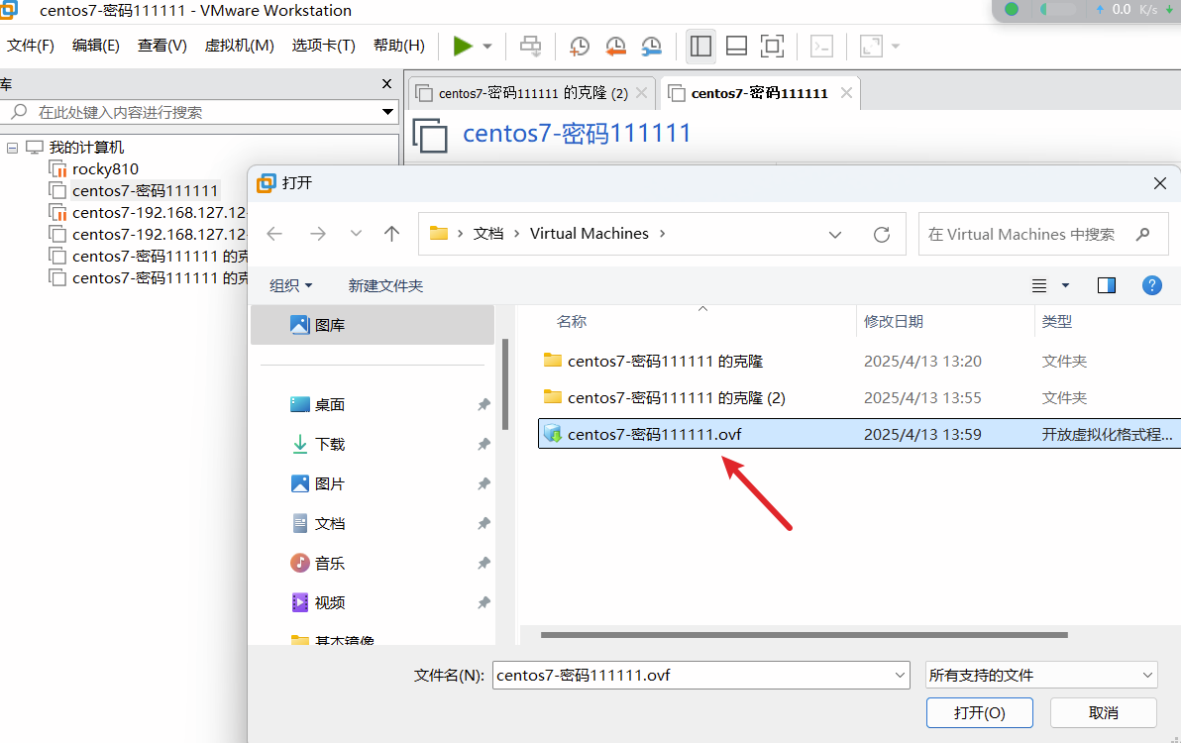This screenshot has width=1181, height=743.
Task: Go back with the dialog back arrow
Action: (x=274, y=234)
